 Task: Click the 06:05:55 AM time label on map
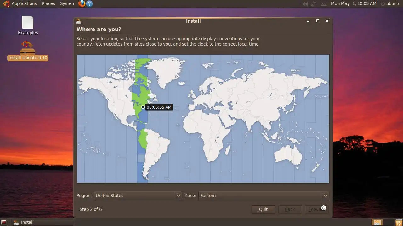159,107
